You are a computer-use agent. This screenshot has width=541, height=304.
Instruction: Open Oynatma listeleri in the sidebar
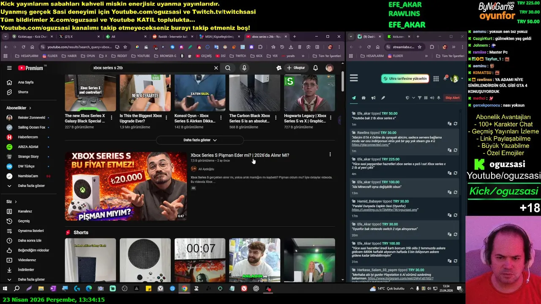point(29,231)
